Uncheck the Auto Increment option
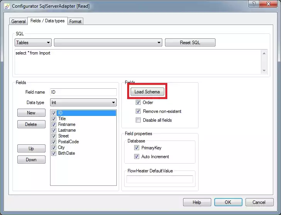281x215 pixels. coord(136,157)
